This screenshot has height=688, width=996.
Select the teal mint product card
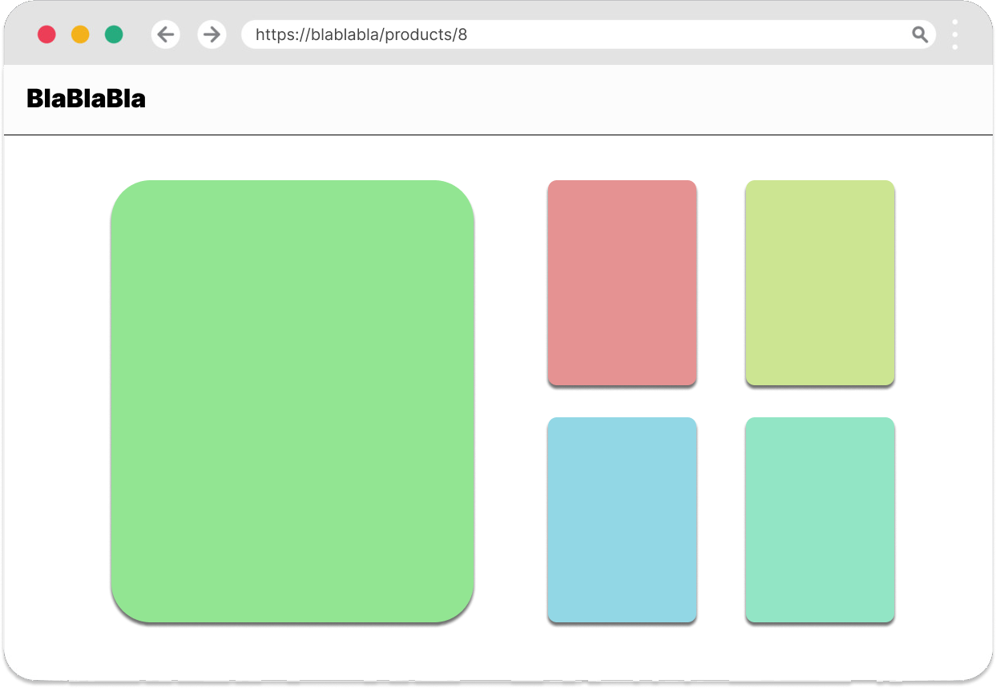[x=820, y=519]
